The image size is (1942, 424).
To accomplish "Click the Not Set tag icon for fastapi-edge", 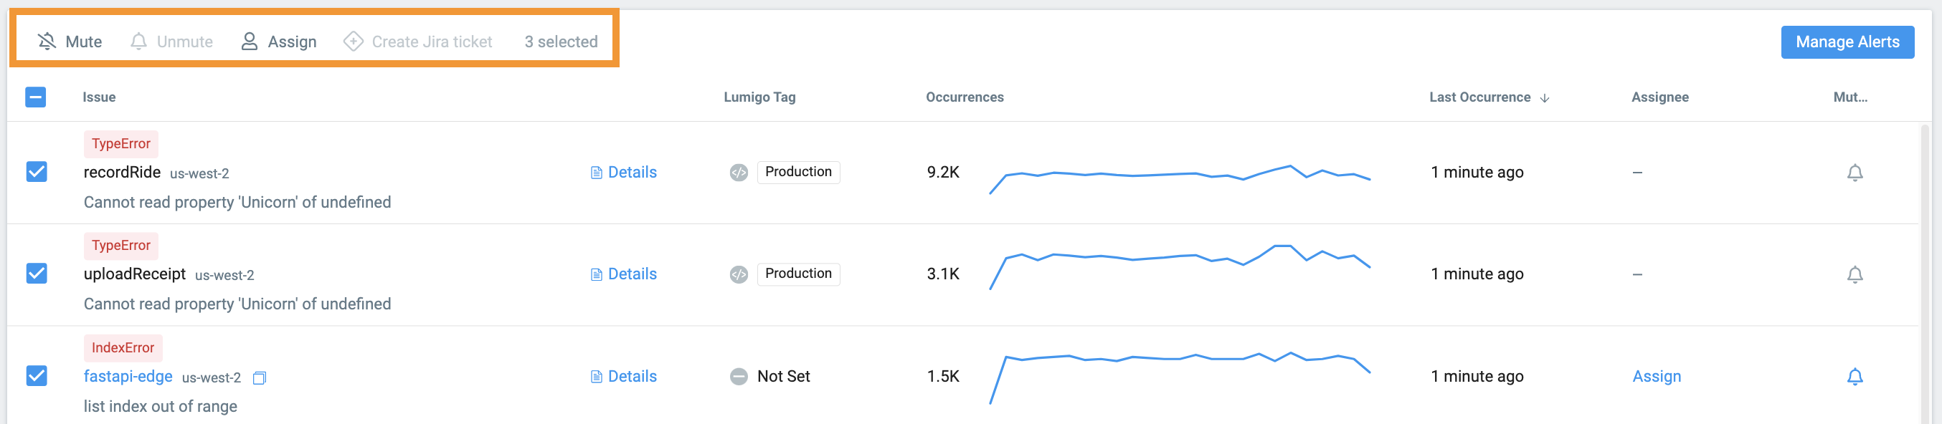I will click(738, 377).
